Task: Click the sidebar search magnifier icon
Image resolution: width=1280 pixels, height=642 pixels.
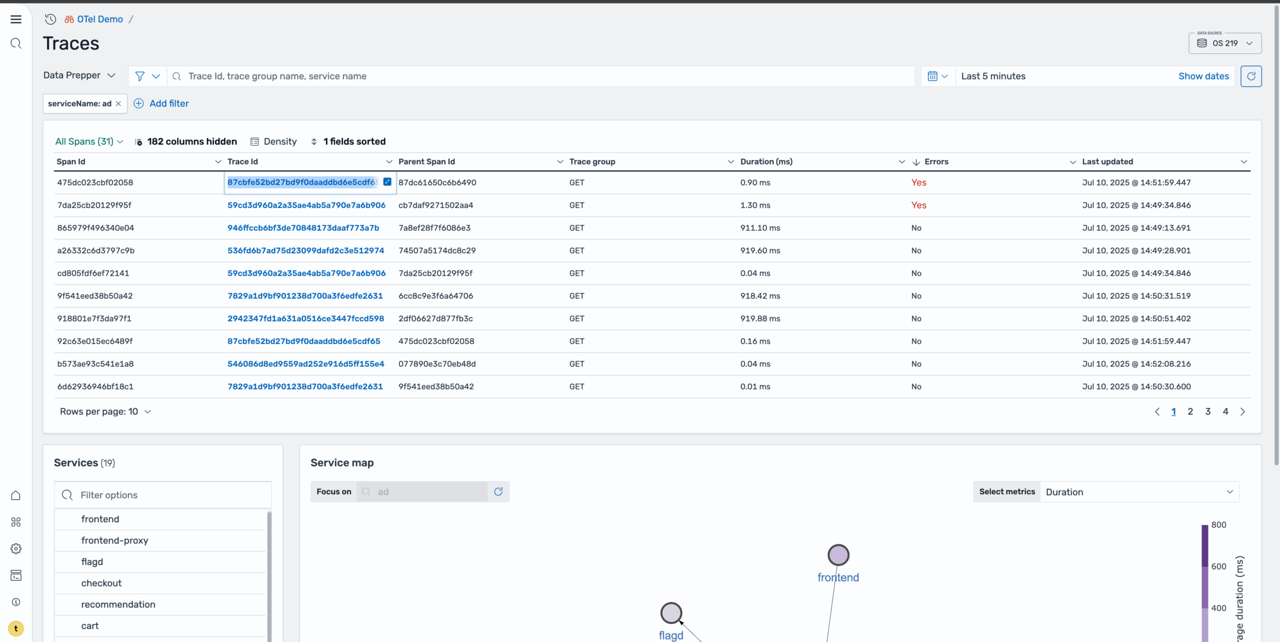Action: coord(16,43)
